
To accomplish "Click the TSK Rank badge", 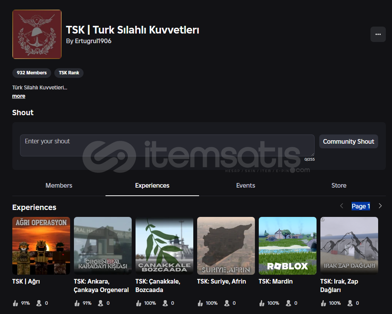I will (69, 73).
